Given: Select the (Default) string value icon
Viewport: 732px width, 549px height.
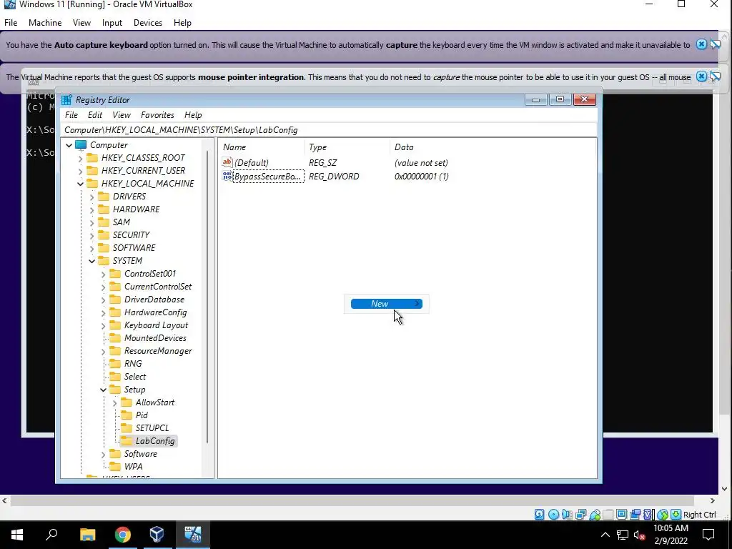Looking at the screenshot, I should pyautogui.click(x=227, y=162).
